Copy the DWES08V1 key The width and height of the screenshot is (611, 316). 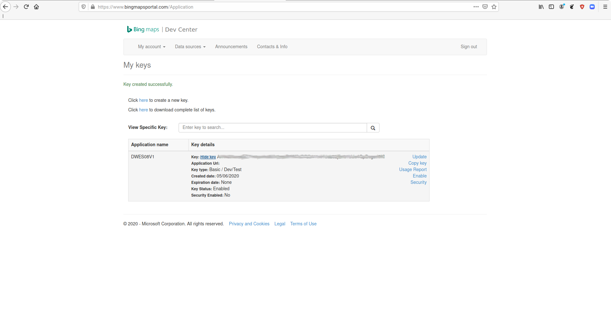[417, 163]
